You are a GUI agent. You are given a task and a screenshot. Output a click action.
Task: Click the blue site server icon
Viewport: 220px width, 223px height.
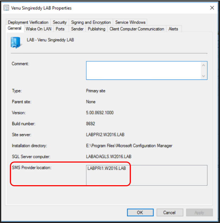[16, 42]
